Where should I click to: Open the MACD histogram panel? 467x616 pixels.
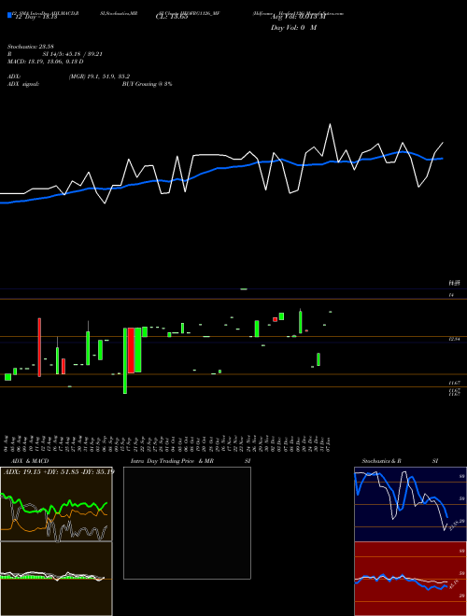pos(56,579)
